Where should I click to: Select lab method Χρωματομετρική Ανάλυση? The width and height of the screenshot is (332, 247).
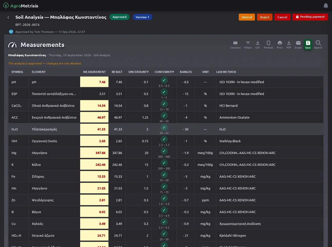(x=240, y=224)
